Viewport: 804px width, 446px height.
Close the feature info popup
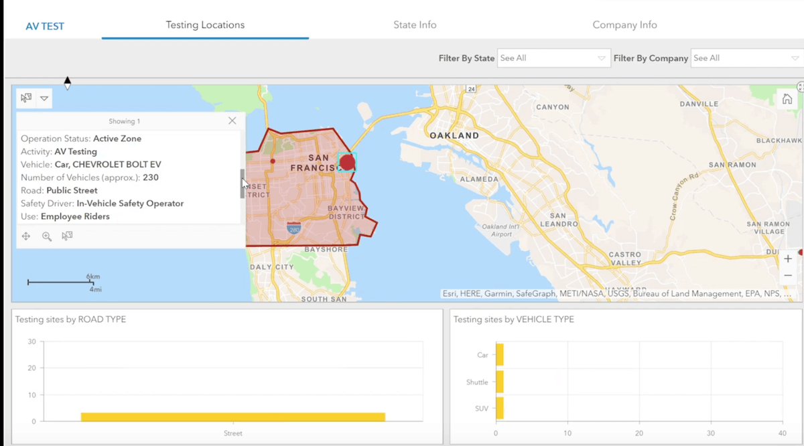point(232,121)
